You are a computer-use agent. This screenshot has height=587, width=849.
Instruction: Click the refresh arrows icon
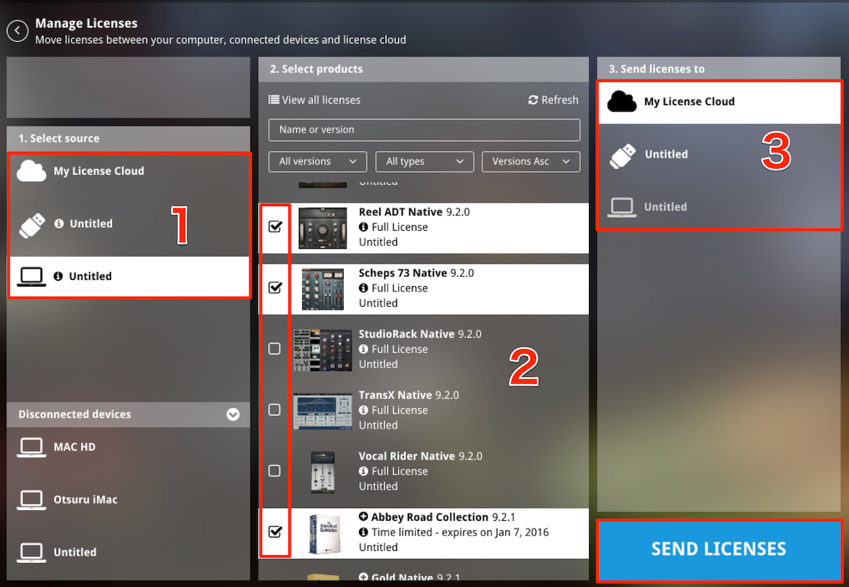[x=533, y=100]
